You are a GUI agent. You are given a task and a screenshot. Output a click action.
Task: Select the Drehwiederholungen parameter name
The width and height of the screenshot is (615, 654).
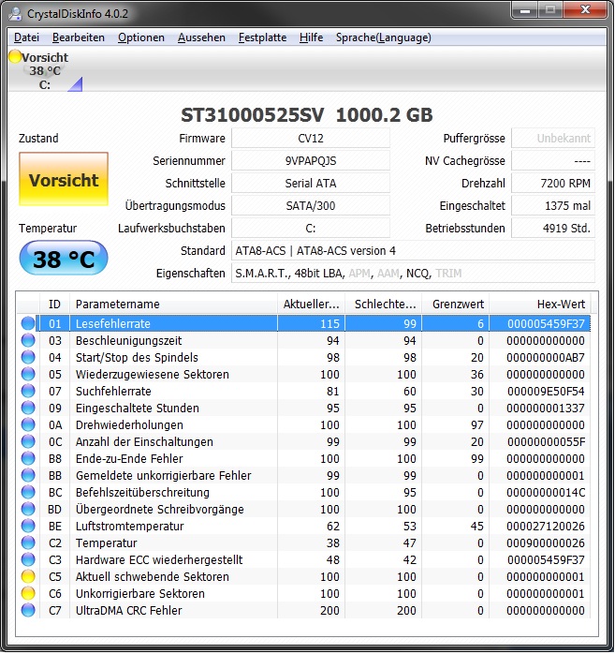129,425
